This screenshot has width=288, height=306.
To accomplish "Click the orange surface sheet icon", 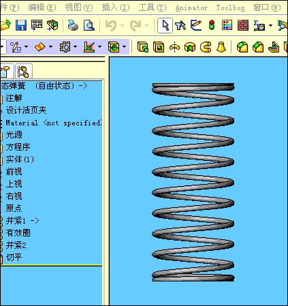I will pyautogui.click(x=40, y=47).
